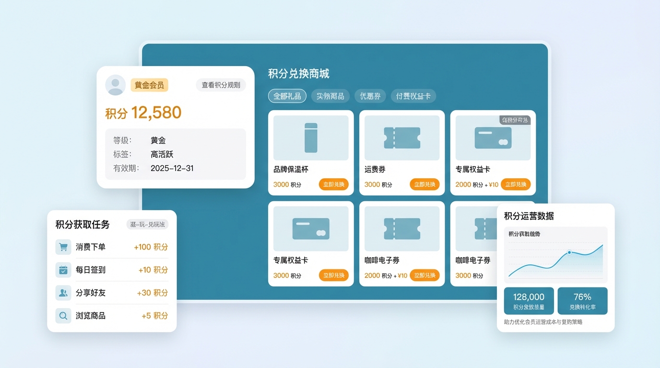Click the highlighted data point on trend chart
660x368 pixels.
[x=569, y=253]
